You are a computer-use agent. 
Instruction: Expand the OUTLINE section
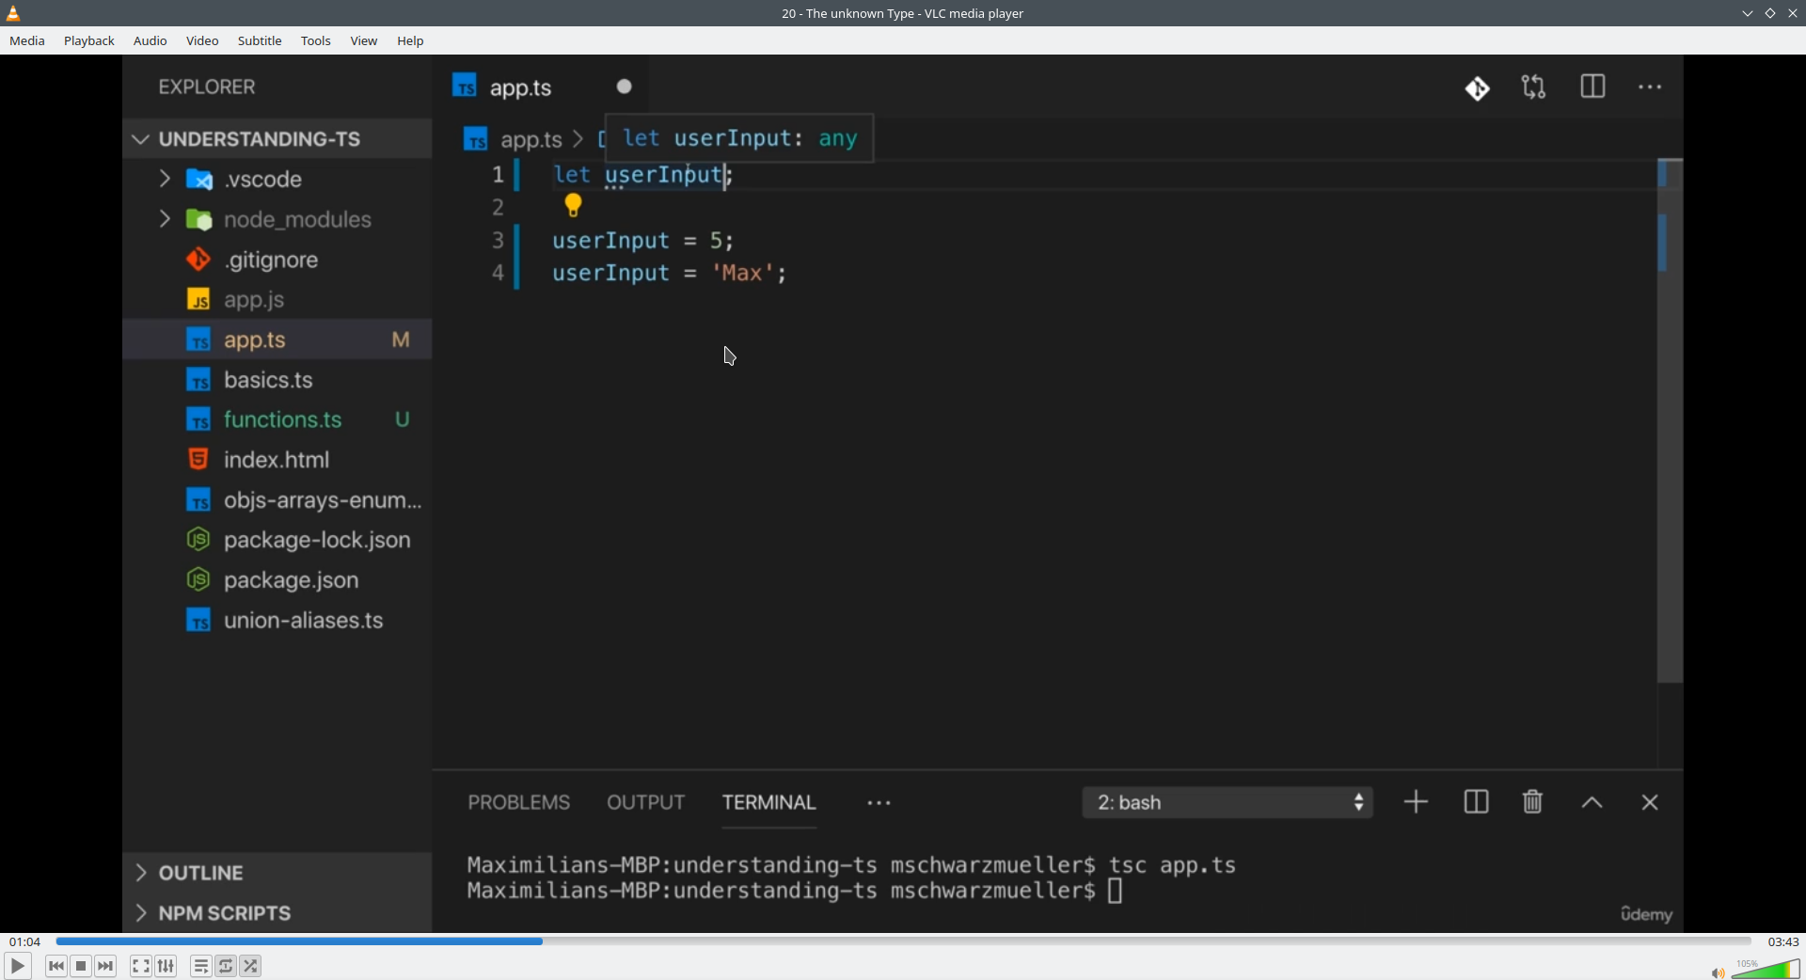(x=277, y=873)
